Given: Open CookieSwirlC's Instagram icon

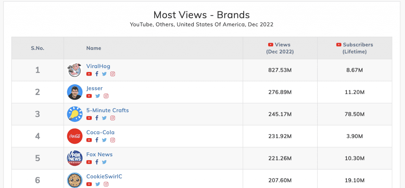Looking at the screenshot, I should point(106,184).
